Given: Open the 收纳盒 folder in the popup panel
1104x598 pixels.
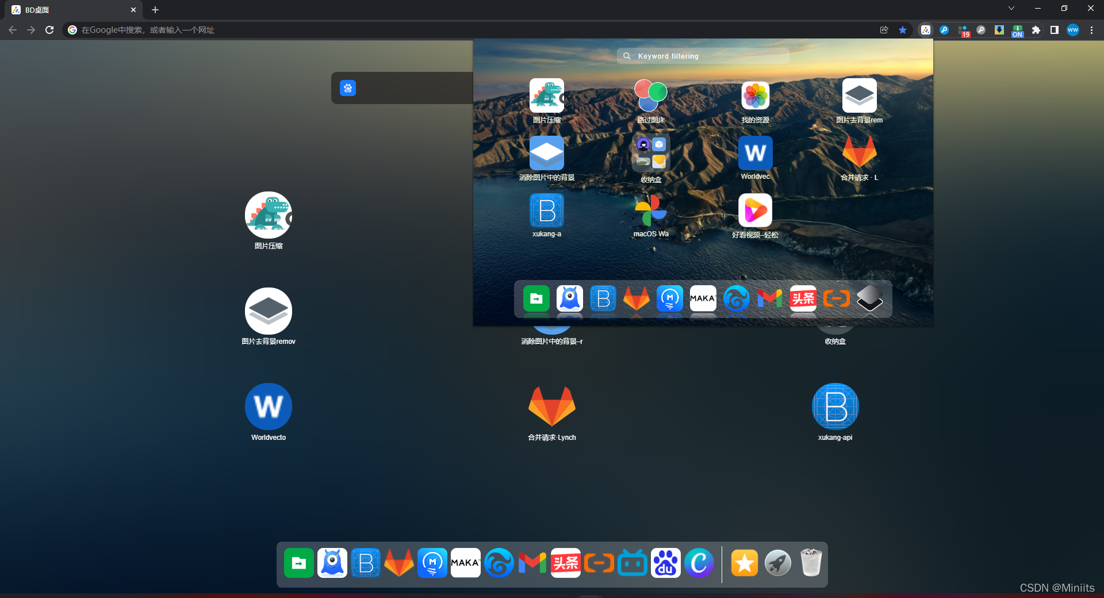Looking at the screenshot, I should (x=651, y=153).
